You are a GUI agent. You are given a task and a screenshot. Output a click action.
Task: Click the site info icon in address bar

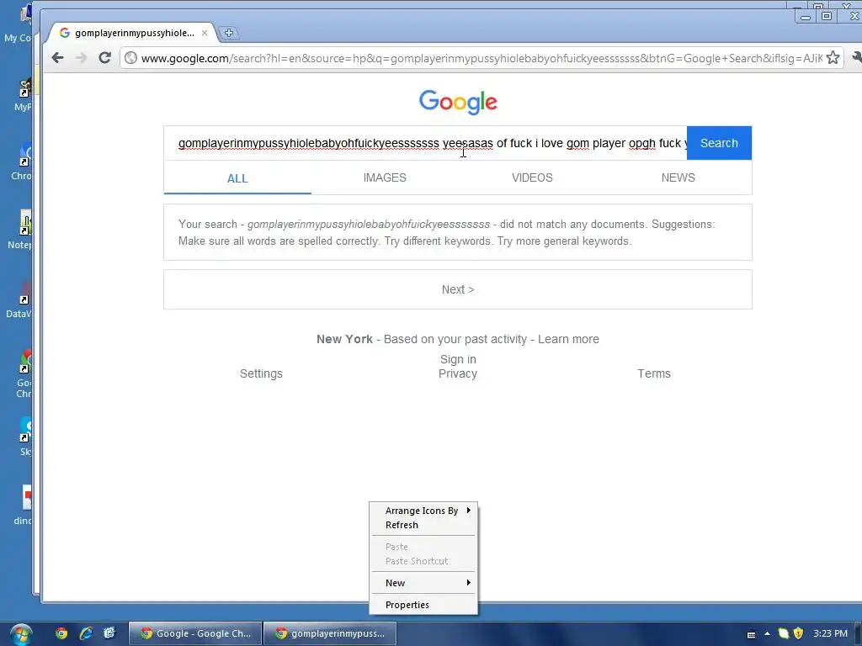[130, 58]
